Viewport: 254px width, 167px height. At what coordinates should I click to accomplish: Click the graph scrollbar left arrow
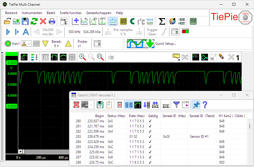21,152
